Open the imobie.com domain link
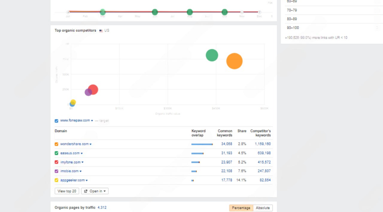This screenshot has height=212, width=383. [x=69, y=171]
